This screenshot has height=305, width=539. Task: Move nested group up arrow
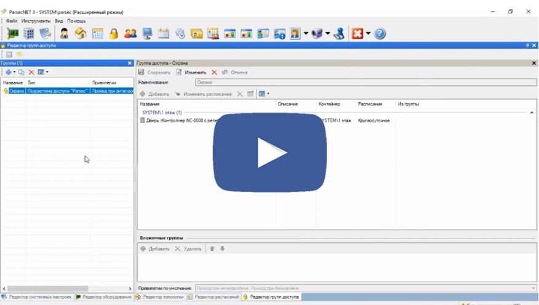click(x=212, y=248)
